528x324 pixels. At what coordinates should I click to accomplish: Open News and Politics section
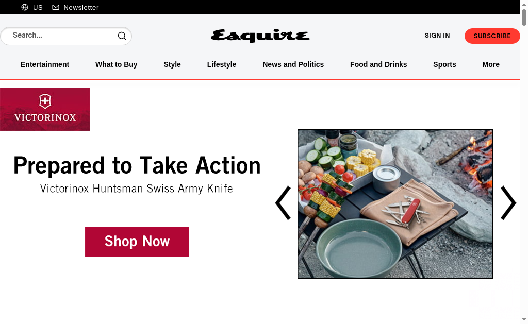click(293, 64)
